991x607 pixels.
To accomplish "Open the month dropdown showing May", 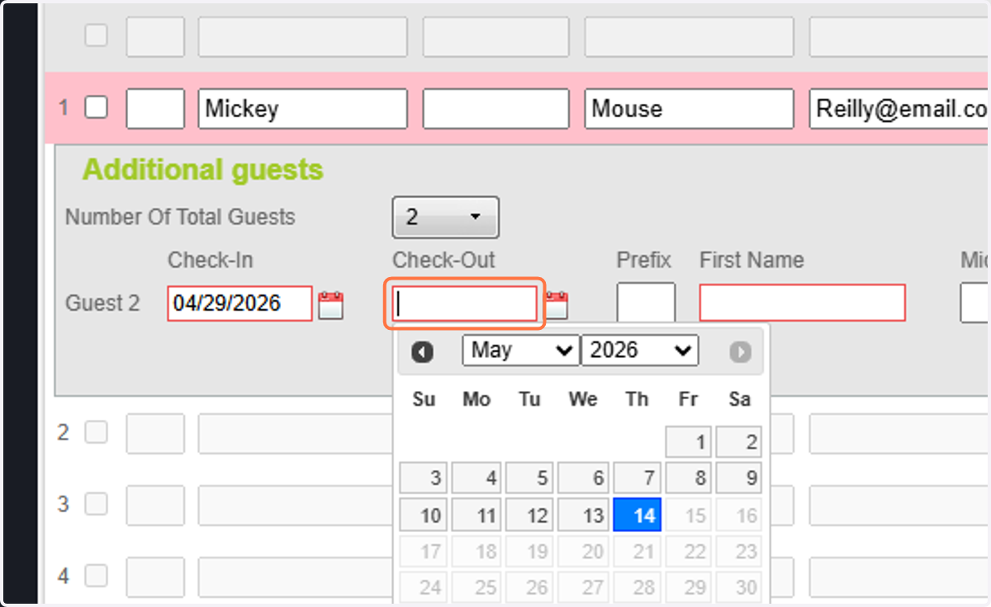I will (x=520, y=351).
